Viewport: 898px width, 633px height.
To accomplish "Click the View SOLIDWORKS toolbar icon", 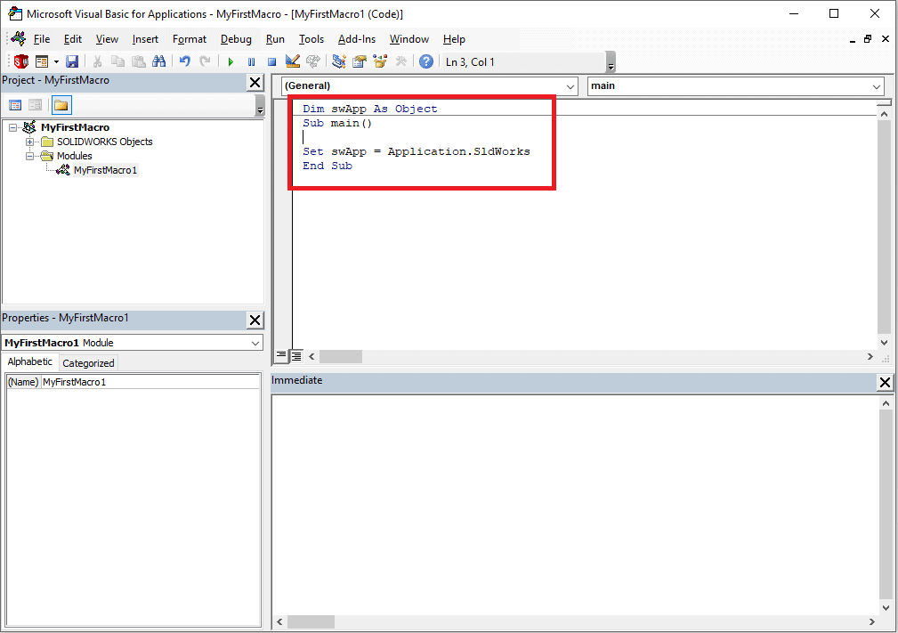I will point(21,61).
